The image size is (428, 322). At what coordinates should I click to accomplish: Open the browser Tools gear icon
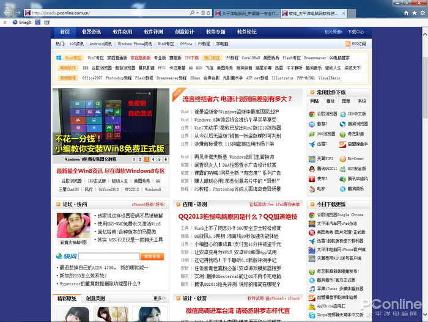(422, 13)
